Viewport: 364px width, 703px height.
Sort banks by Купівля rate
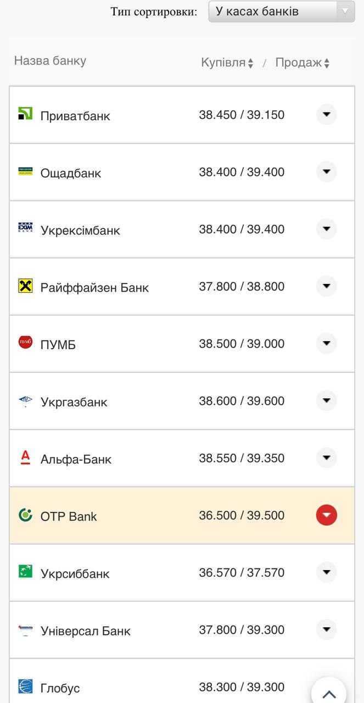click(x=227, y=63)
